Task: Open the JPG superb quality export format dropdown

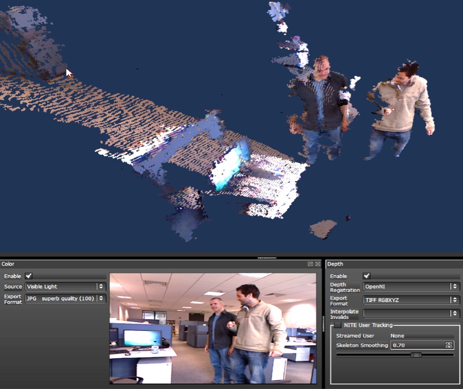Action: coord(65,298)
